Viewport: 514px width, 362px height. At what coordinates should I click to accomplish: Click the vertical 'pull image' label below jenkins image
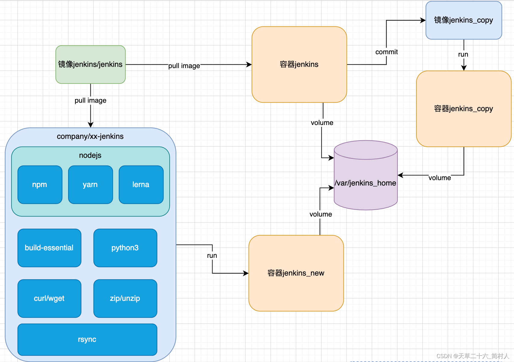[90, 100]
